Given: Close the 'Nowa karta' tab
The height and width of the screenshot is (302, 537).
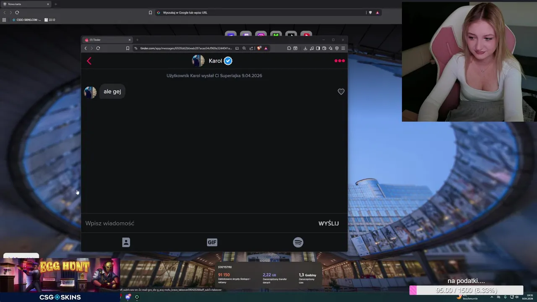Looking at the screenshot, I should (x=48, y=4).
